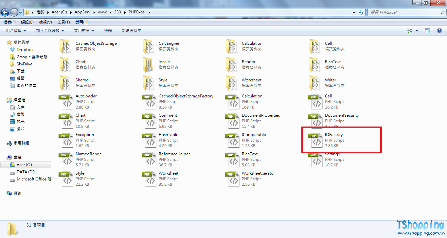Click the Autoloader PHP script icon

click(66, 102)
